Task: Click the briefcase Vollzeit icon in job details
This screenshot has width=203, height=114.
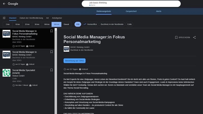Action: tap(80, 69)
